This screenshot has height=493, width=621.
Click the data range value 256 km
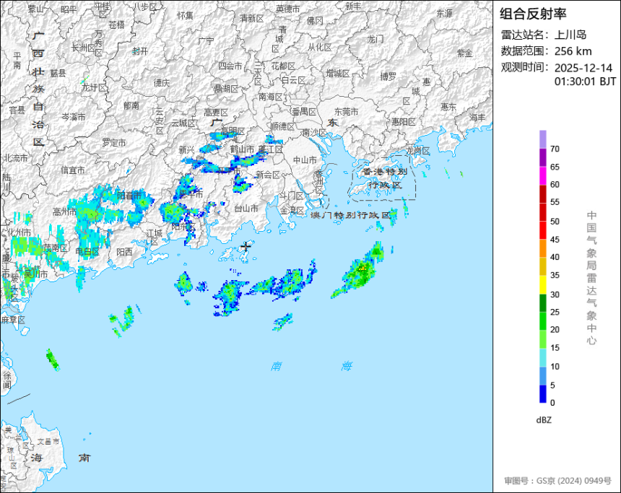point(573,51)
